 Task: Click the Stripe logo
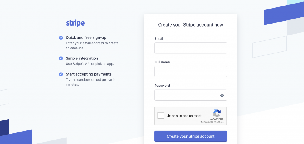[x=75, y=23]
